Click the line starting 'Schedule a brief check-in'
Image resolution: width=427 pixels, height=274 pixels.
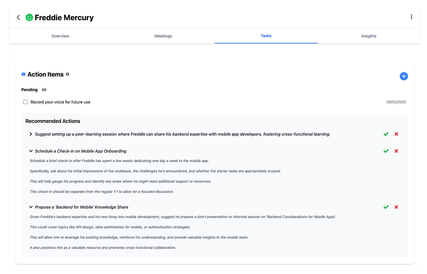coord(119,161)
